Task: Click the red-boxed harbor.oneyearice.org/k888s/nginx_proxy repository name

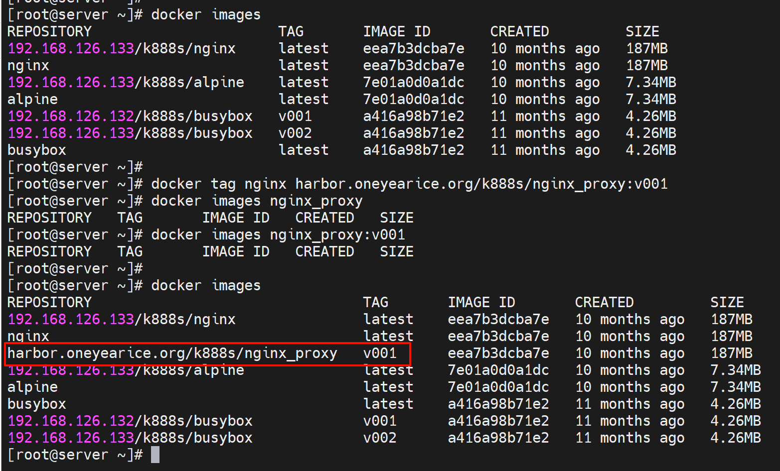Action: click(x=172, y=353)
